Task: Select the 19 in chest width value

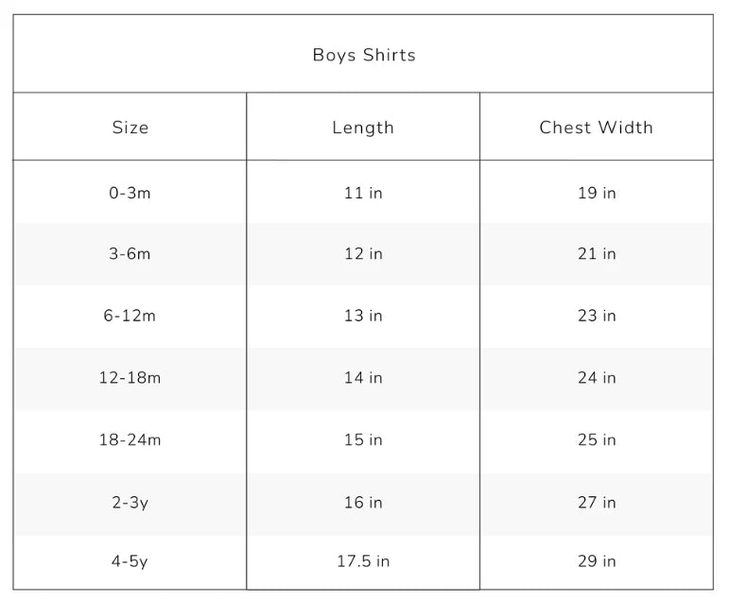Action: (x=597, y=193)
